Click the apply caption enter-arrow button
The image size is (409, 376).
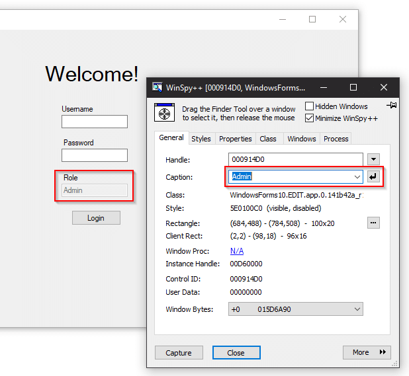pyautogui.click(x=373, y=176)
